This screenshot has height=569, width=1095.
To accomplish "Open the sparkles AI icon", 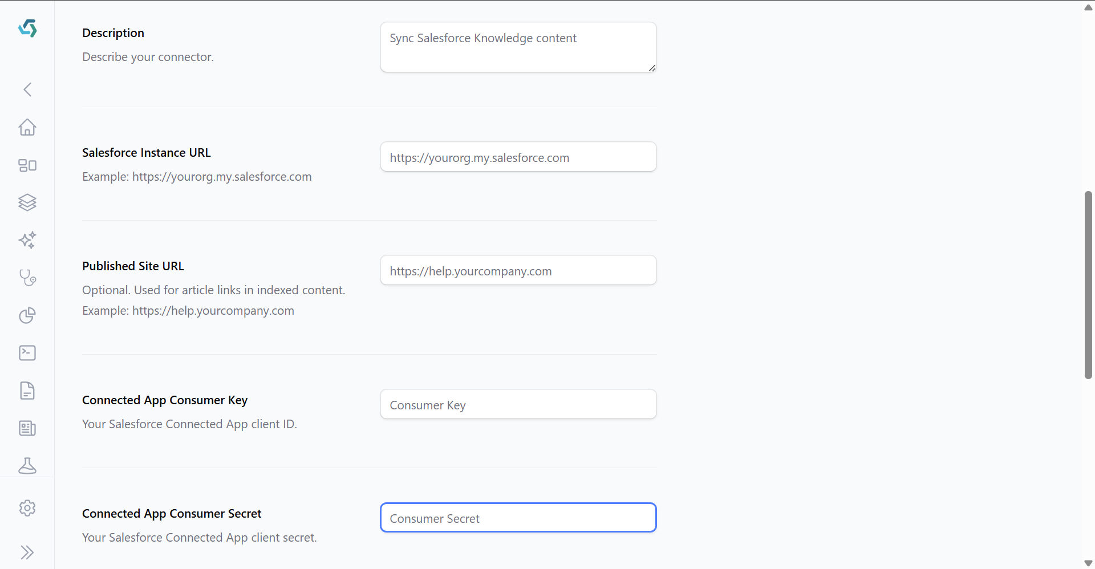I will 27,240.
